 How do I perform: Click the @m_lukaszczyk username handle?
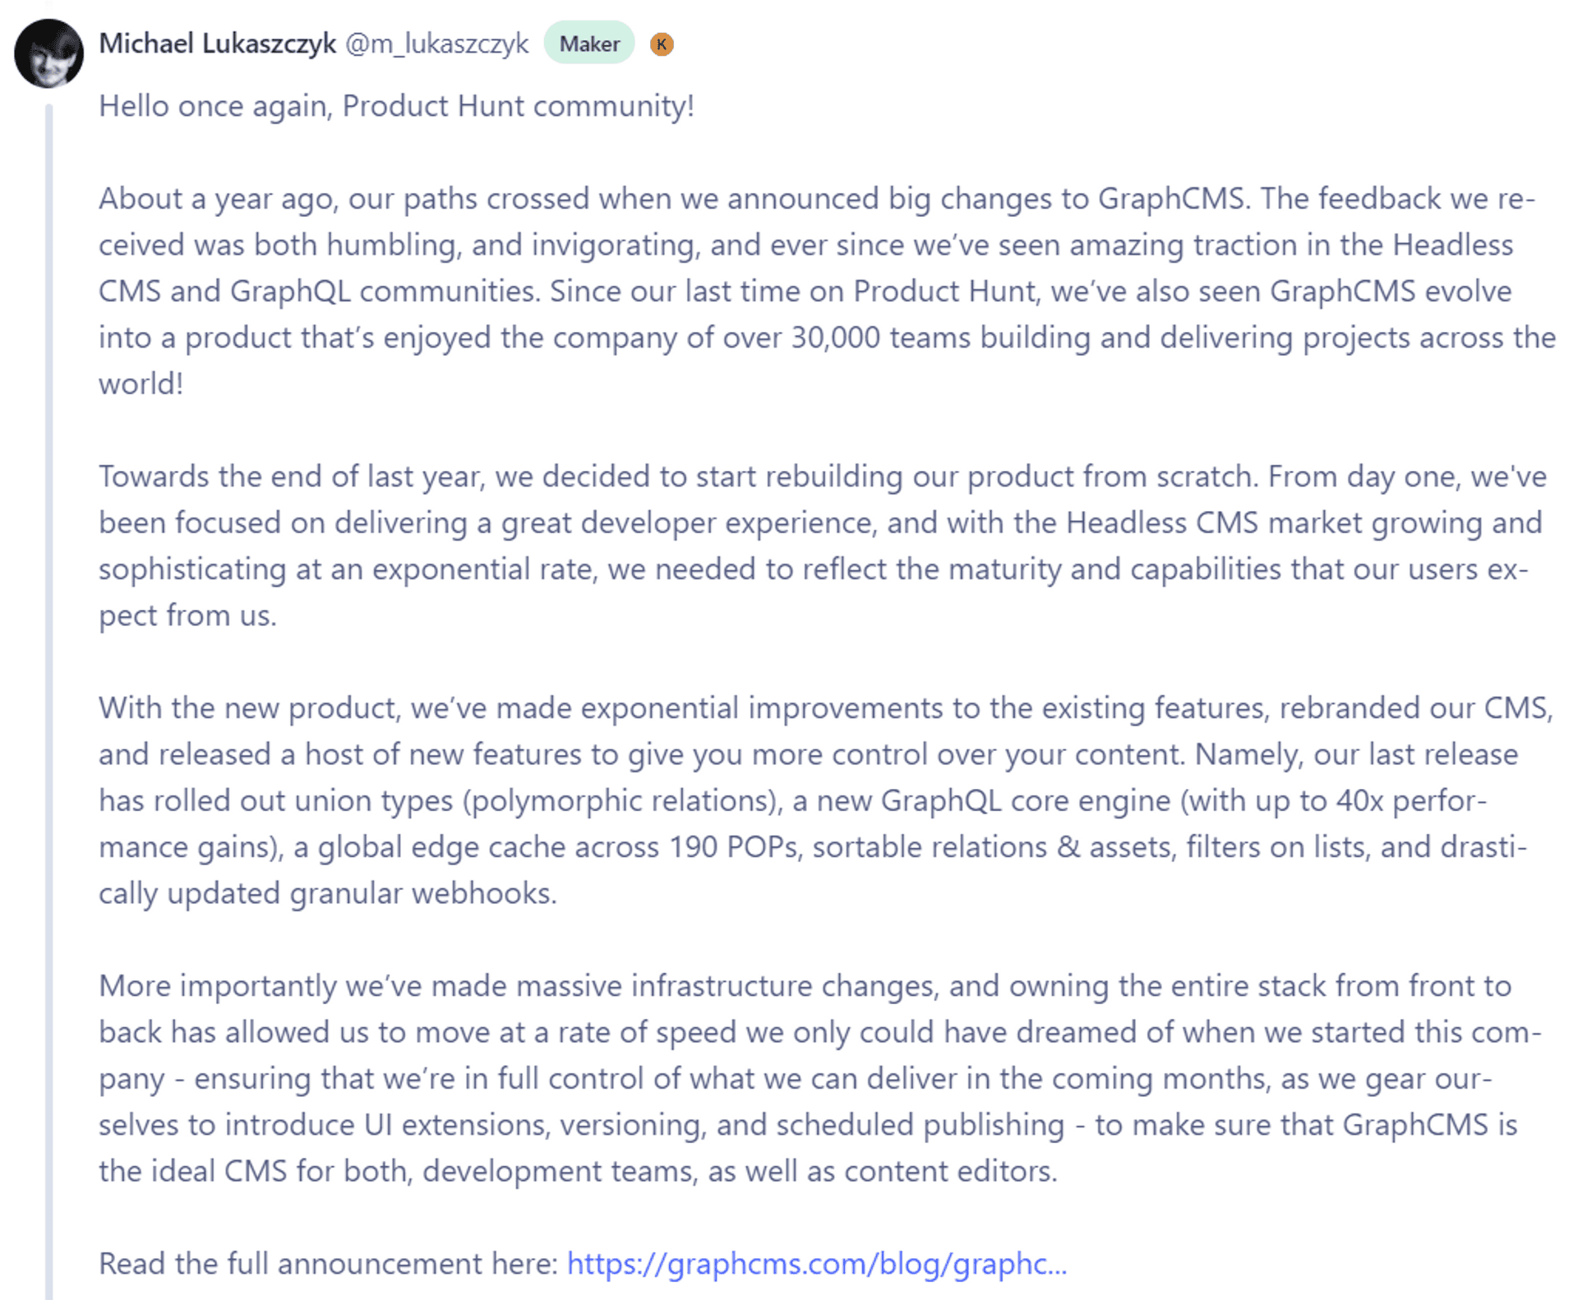click(x=436, y=44)
